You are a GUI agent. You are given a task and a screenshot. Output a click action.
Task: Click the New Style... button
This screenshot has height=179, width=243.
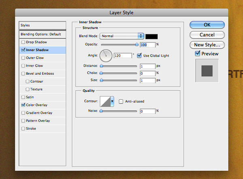coord(207,45)
